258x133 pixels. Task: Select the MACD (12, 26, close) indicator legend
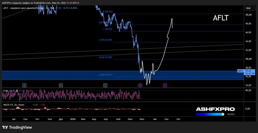pyautogui.click(x=14, y=105)
